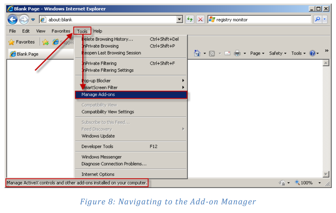The image size is (336, 213).
Task: Click the Forward navigation arrow
Action: click(24, 20)
